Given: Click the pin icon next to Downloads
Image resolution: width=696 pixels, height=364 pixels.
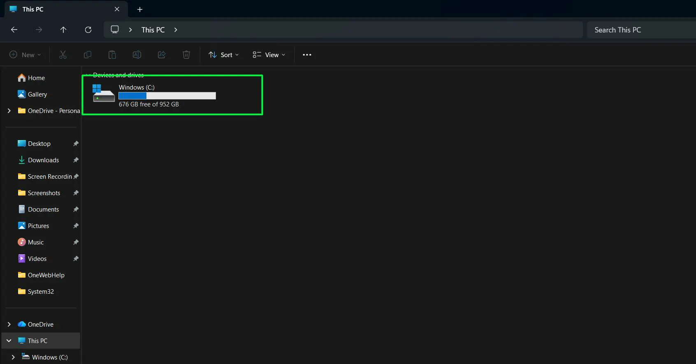Looking at the screenshot, I should (x=76, y=160).
